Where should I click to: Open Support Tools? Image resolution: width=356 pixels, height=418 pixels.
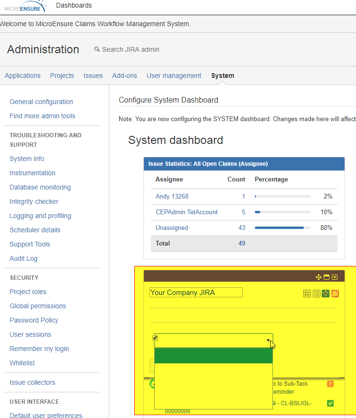[30, 244]
